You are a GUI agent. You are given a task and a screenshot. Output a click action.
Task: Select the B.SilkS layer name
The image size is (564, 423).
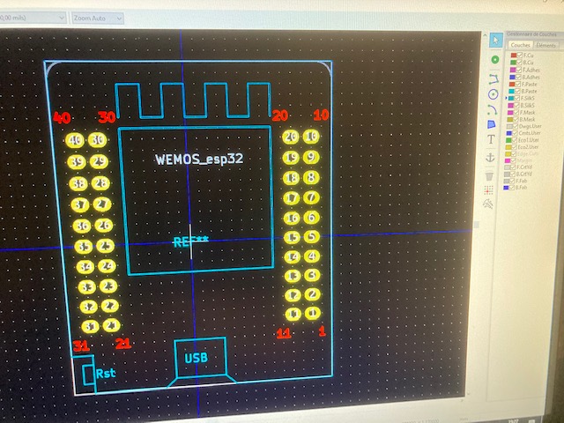528,106
